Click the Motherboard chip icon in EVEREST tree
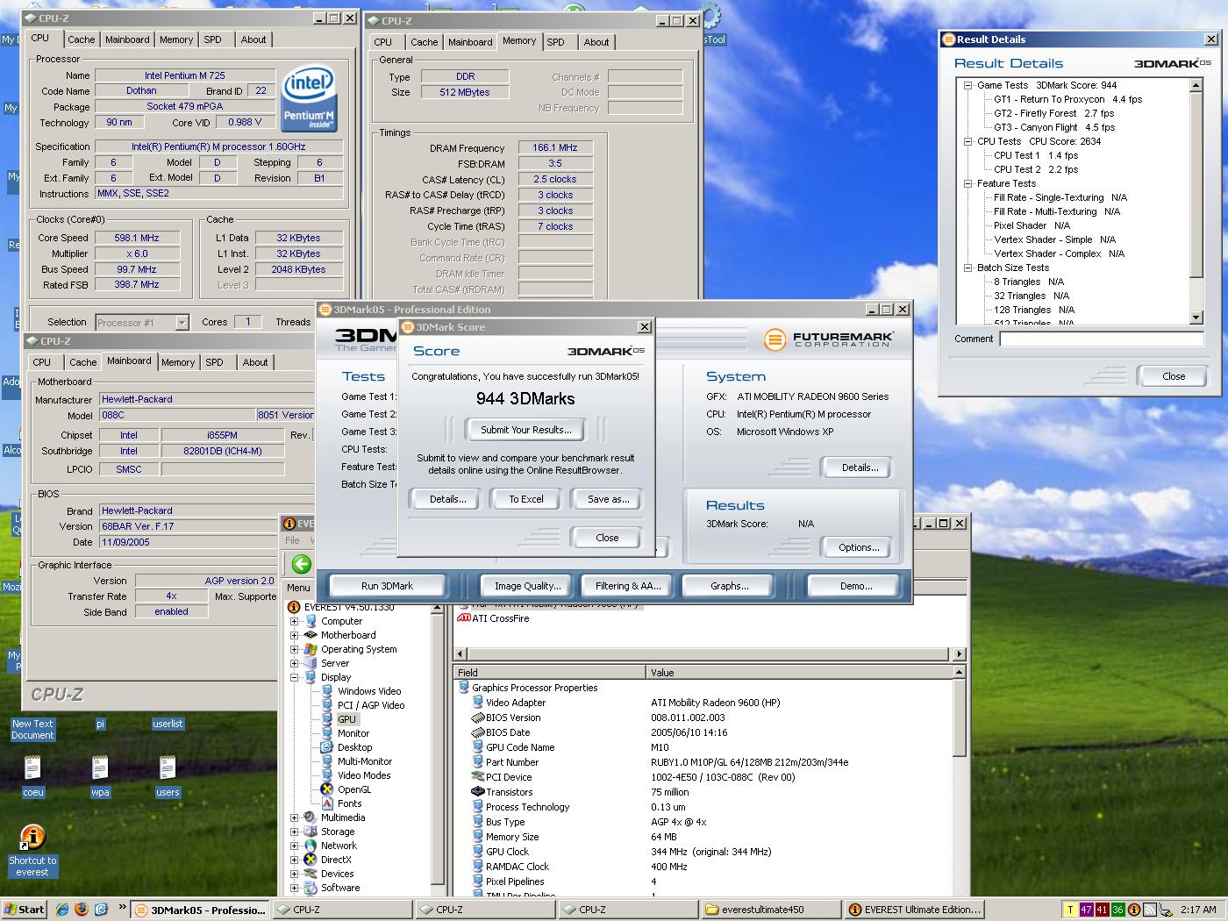1228x921 pixels. [310, 635]
